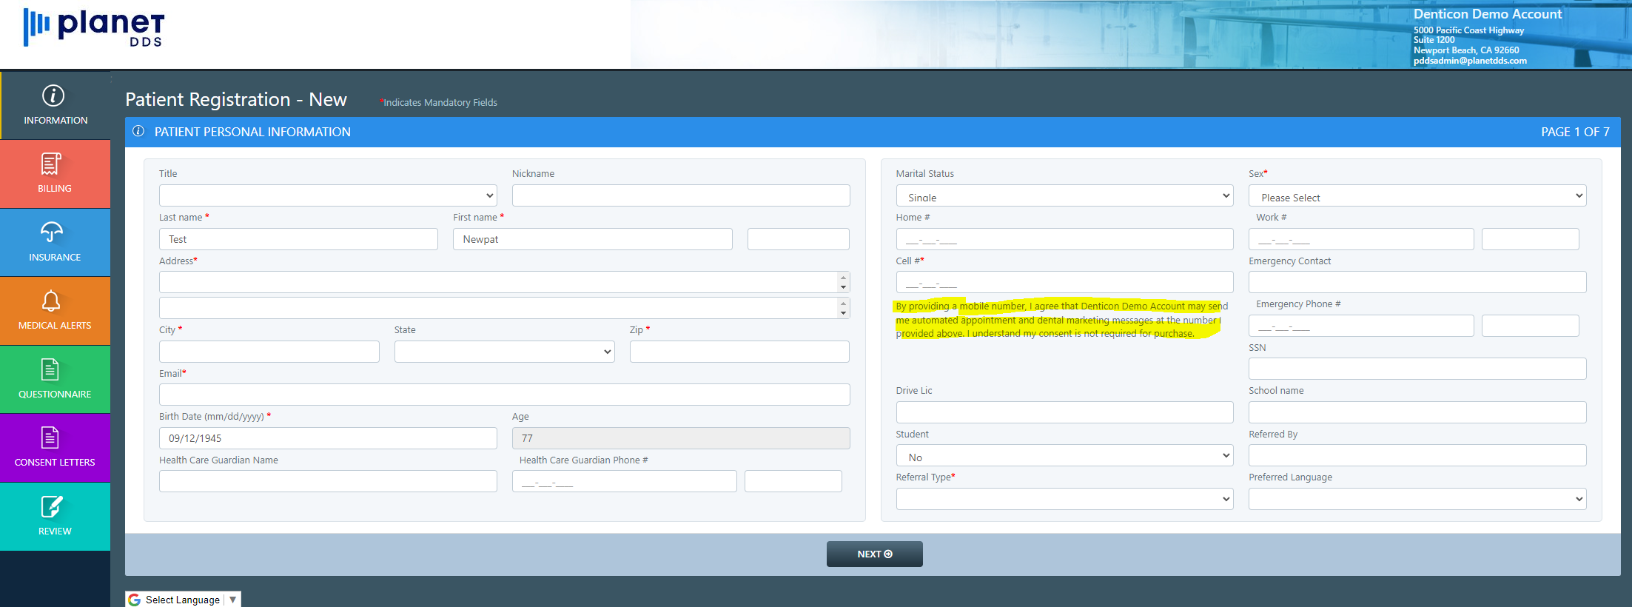Expand the State dropdown
Image resolution: width=1632 pixels, height=607 pixels.
click(x=504, y=352)
